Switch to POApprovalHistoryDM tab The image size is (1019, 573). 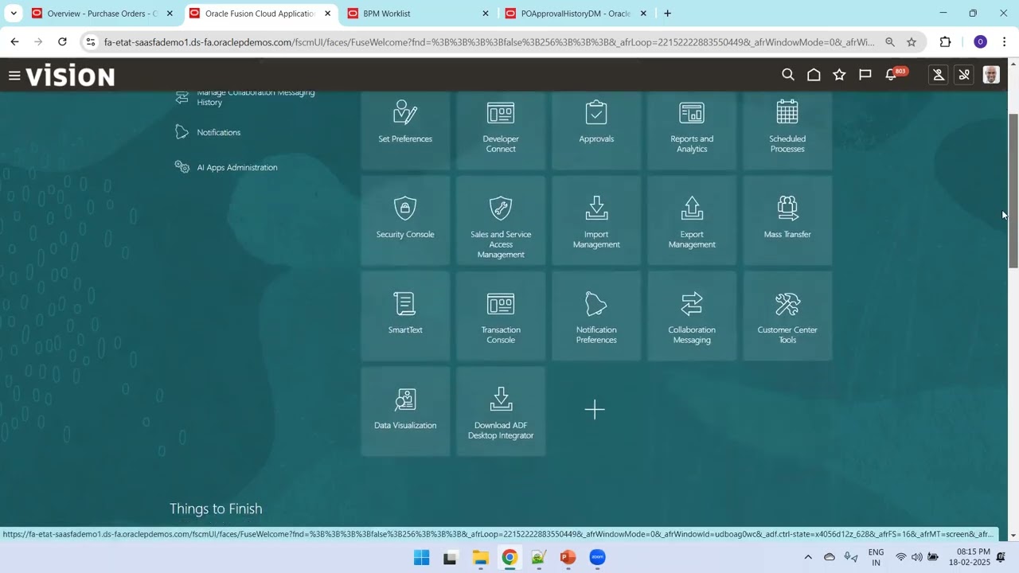click(576, 14)
